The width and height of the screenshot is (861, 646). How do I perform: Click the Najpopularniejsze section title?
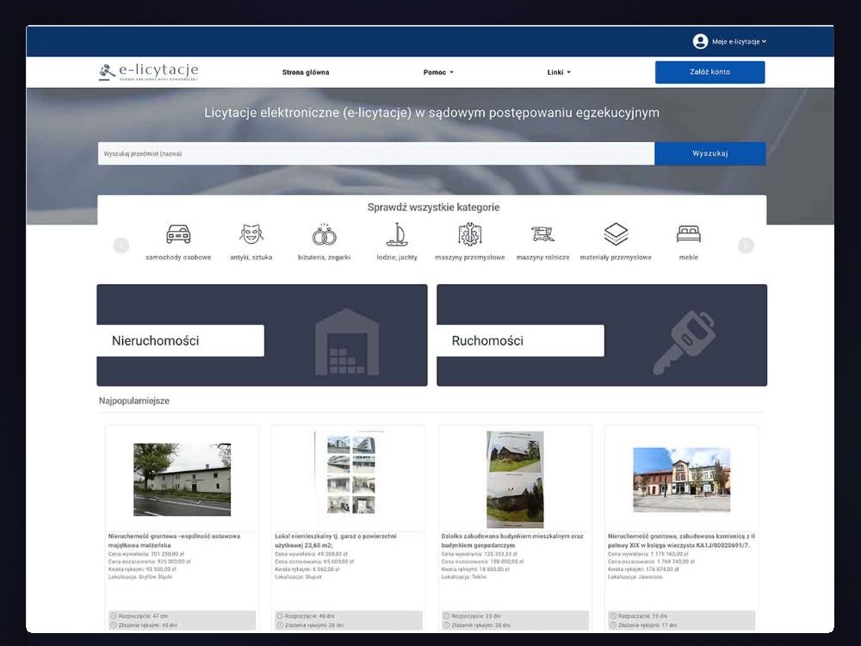(x=134, y=401)
